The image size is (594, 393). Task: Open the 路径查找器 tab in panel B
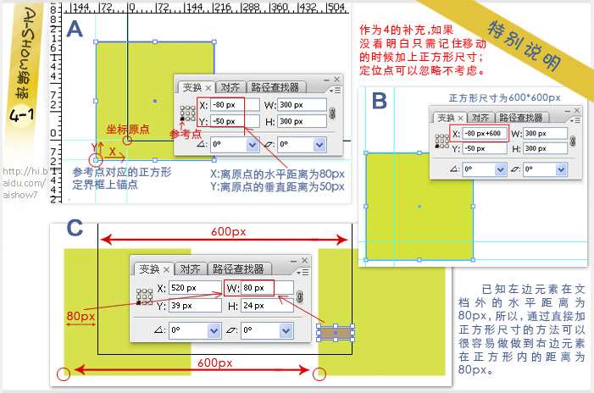521,118
